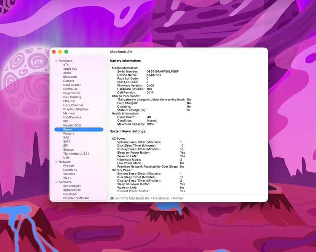316x252 pixels.
Task: Click the Hardware Revision value 100
Action: [x=149, y=89]
